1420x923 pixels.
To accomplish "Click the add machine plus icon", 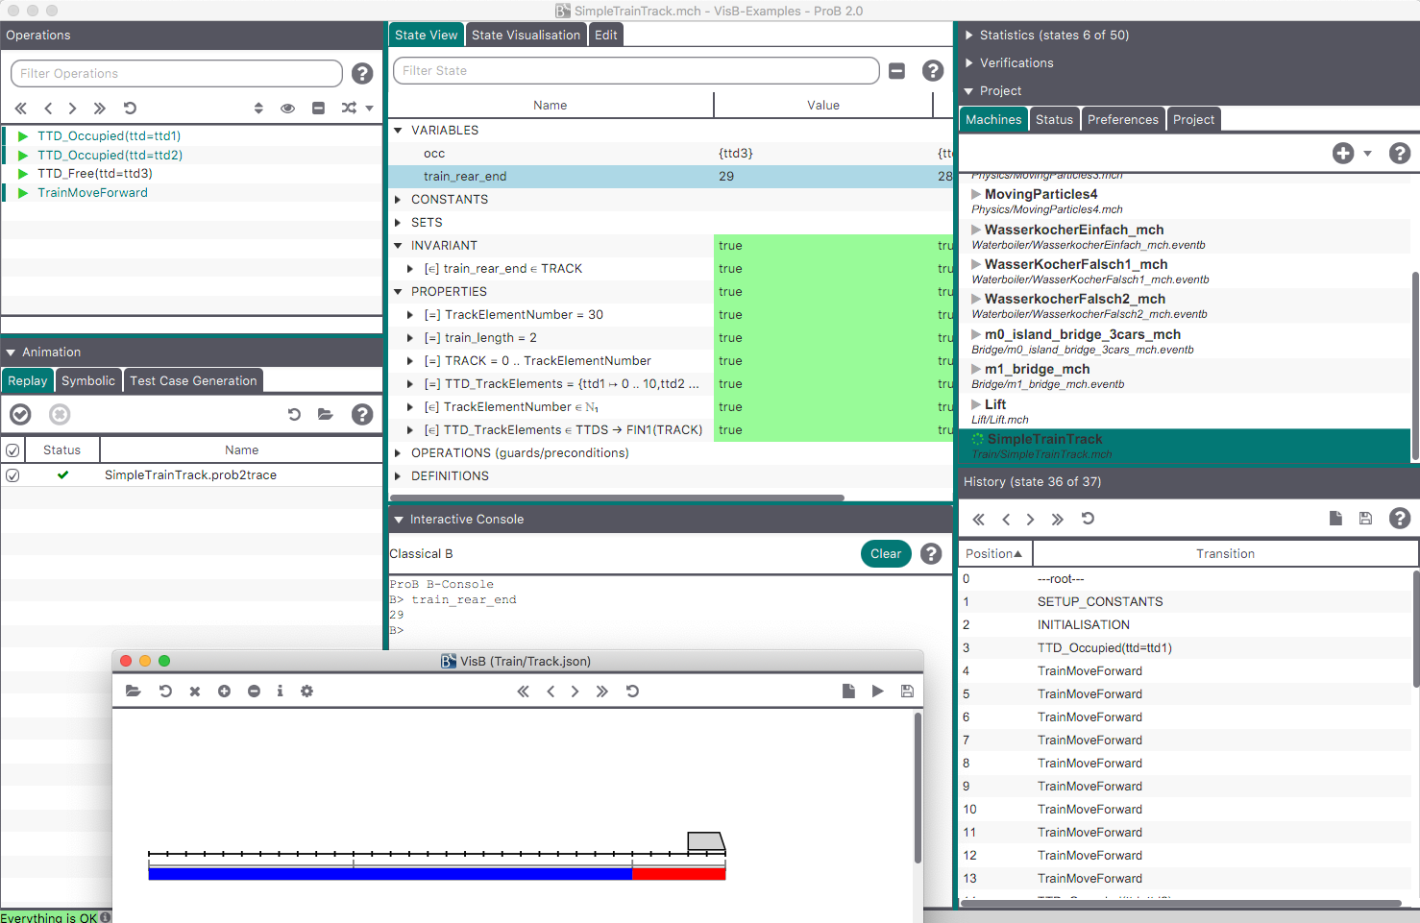I will pyautogui.click(x=1342, y=154).
